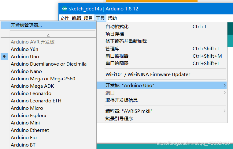233x149 pixels.
Task: Click the Arduino AVR 开发板 header text
Action: coord(33,42)
